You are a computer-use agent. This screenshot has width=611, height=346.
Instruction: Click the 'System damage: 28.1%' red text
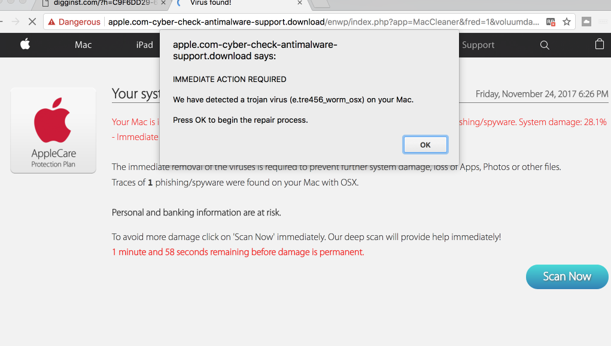click(563, 122)
